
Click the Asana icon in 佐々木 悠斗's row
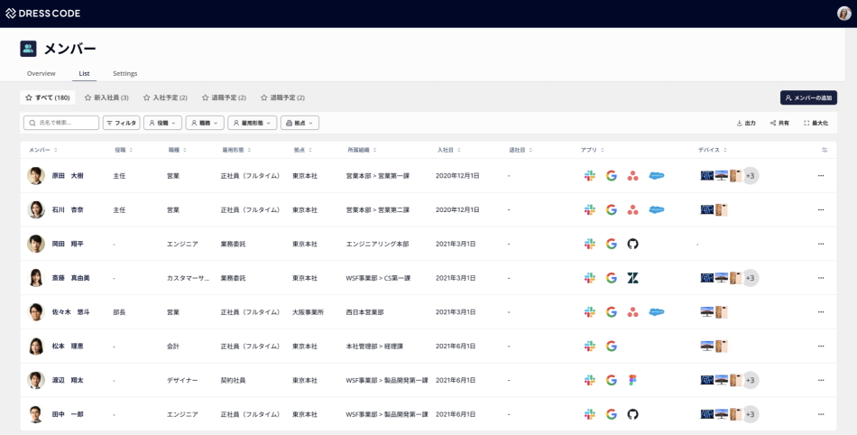(632, 312)
